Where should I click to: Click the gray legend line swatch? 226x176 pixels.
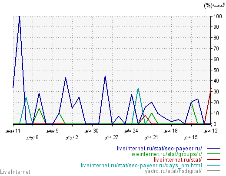tap(213, 171)
